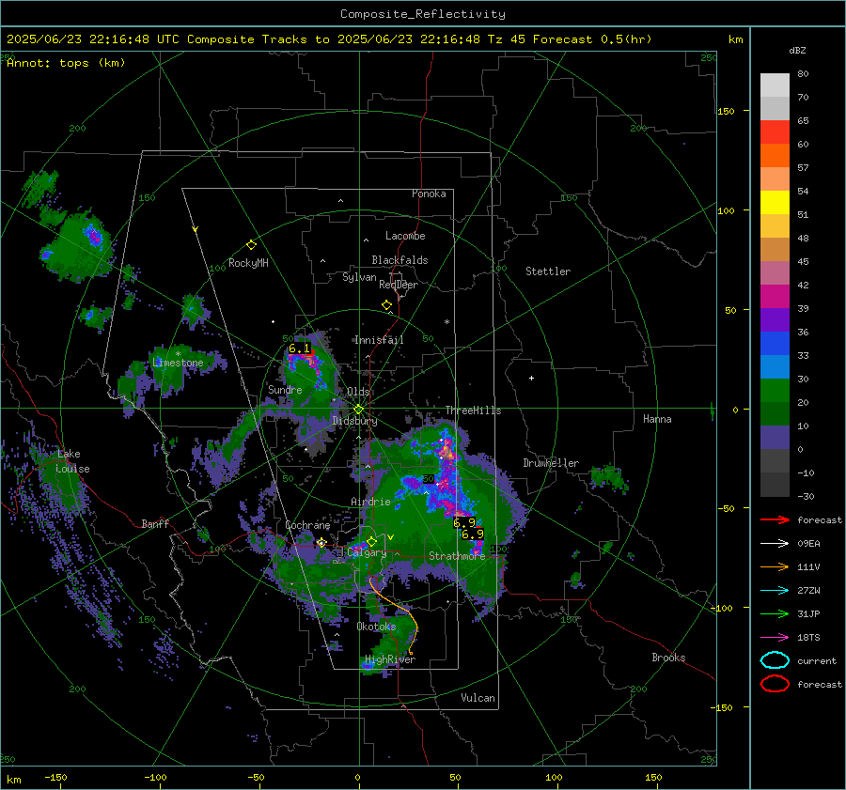Pick the magenta swatch between 42 and 39 dBZ
846x790 pixels.
[x=775, y=297]
